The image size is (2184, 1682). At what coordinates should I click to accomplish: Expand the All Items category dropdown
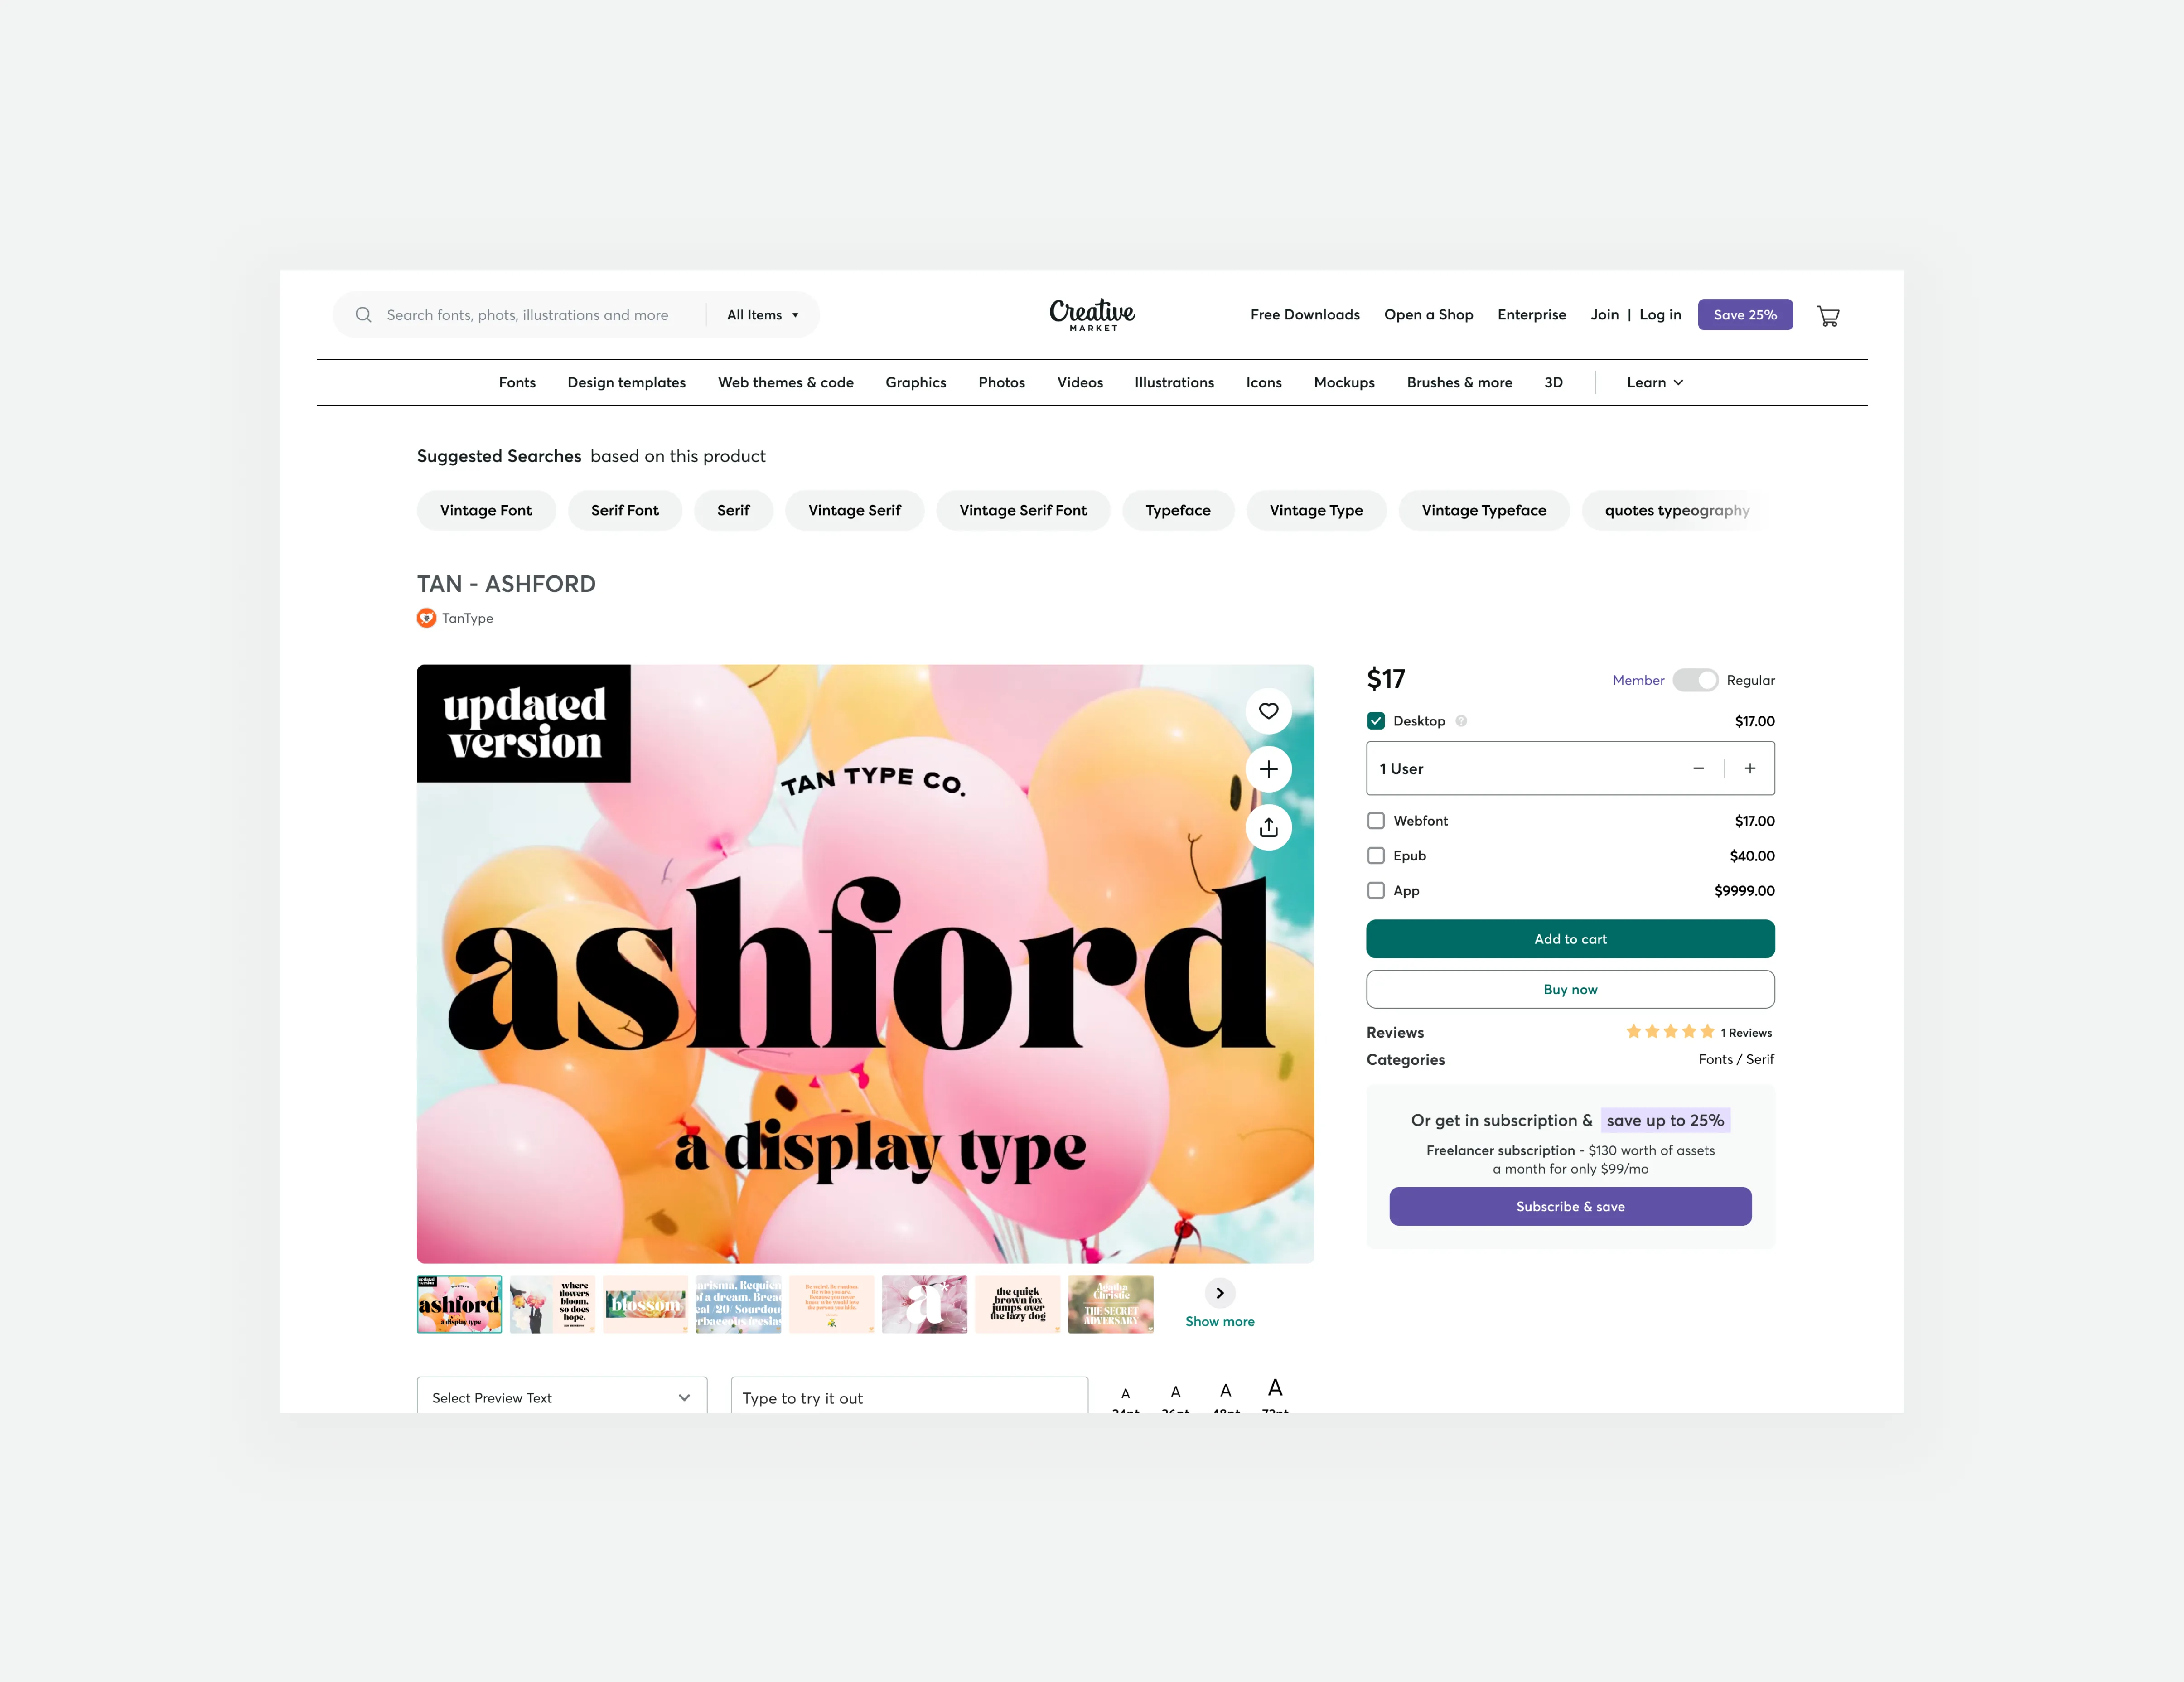(763, 314)
